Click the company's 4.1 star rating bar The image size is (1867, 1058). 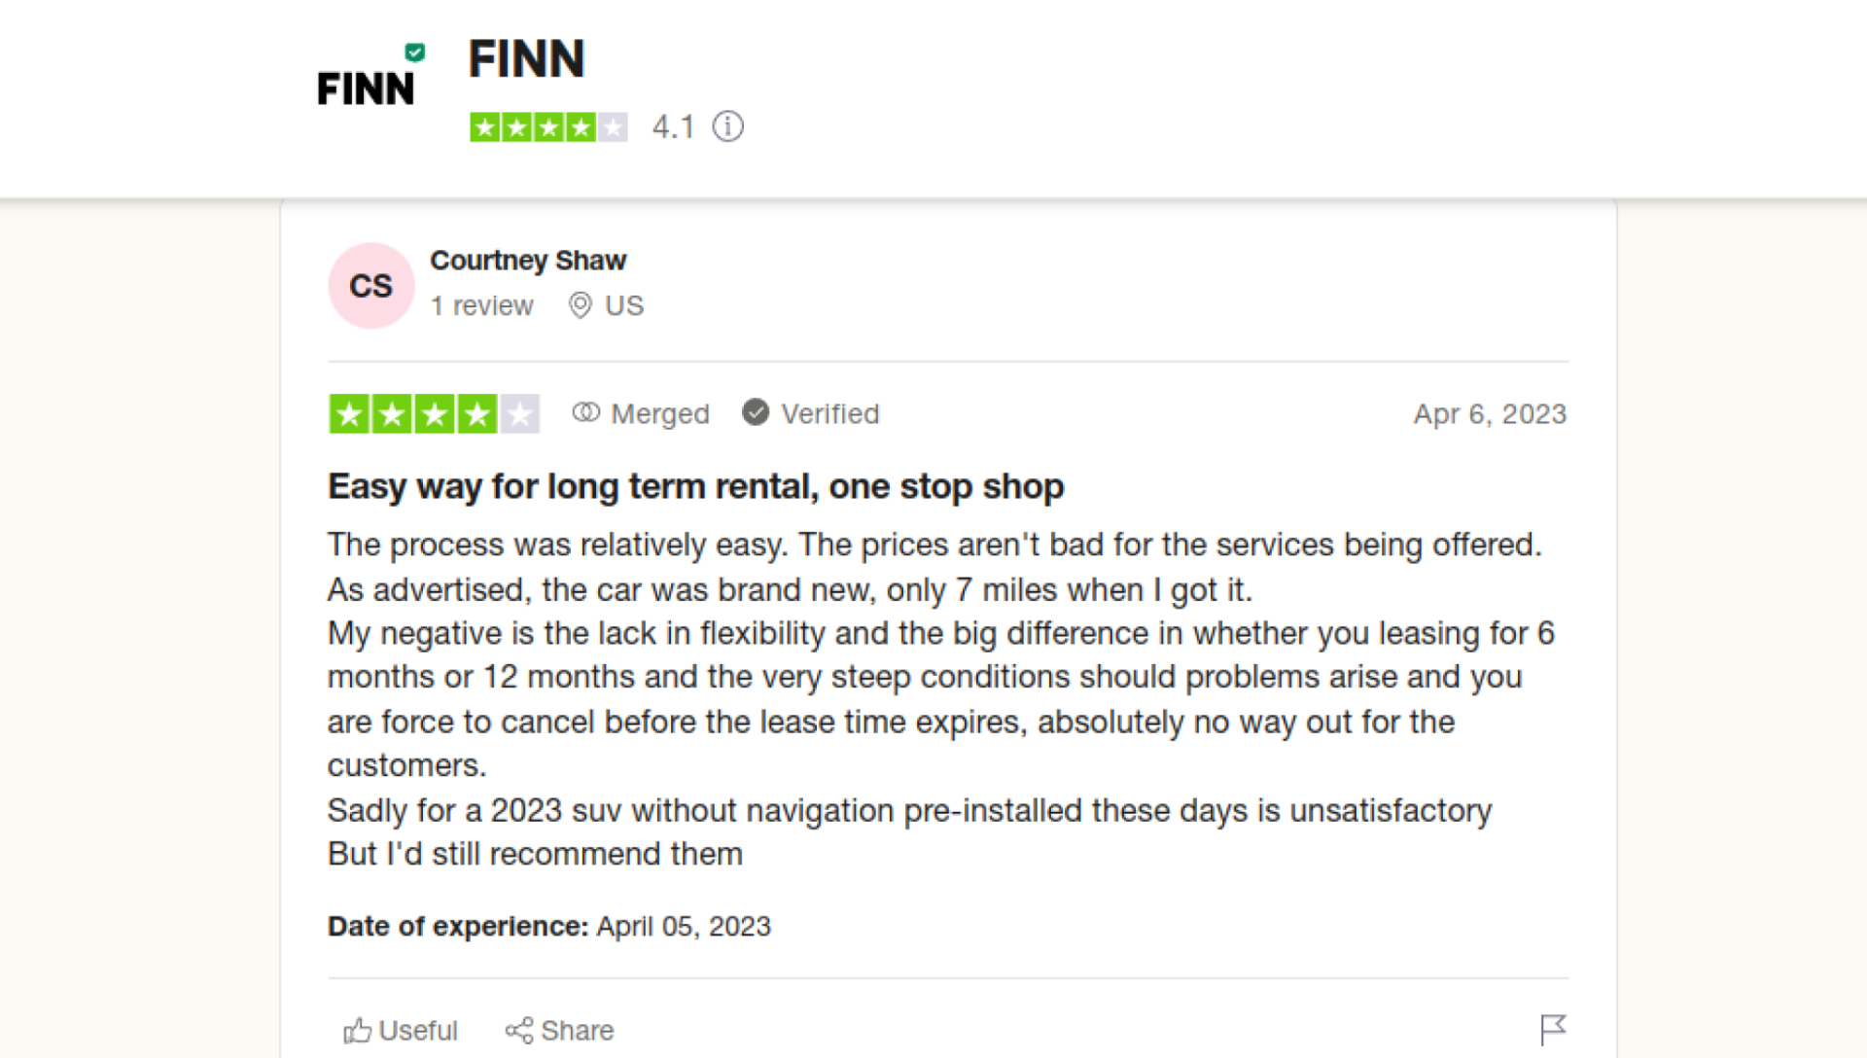coord(547,126)
